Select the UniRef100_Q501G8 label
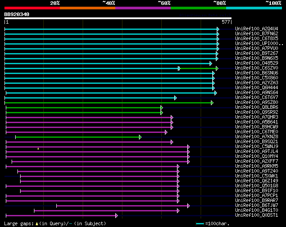The height and width of the screenshot is (227, 286). (257, 186)
